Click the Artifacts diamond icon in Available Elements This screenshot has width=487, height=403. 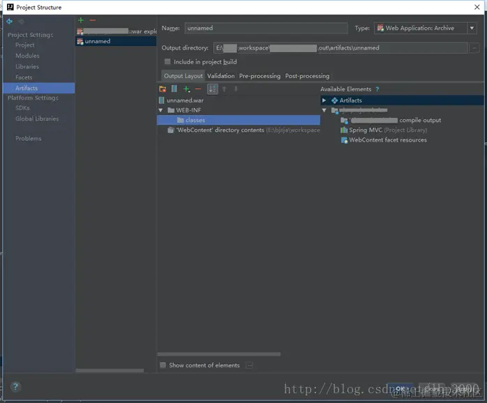[334, 100]
